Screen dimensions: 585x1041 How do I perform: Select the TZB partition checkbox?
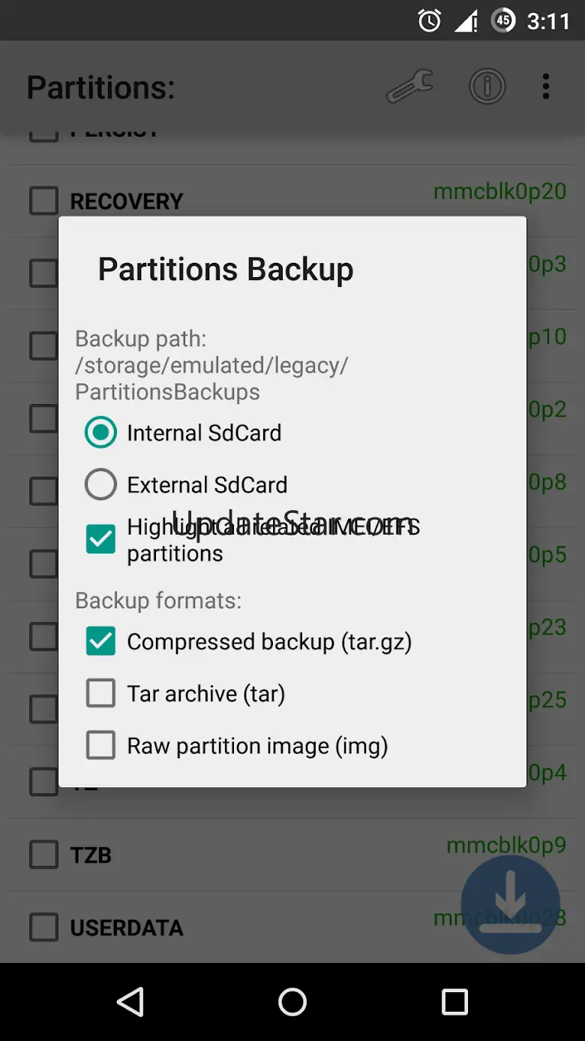(43, 855)
